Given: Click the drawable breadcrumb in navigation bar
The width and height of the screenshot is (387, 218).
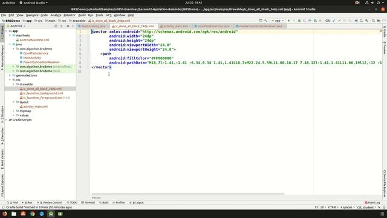Looking at the screenshot, I should pyautogui.click(x=77, y=21).
